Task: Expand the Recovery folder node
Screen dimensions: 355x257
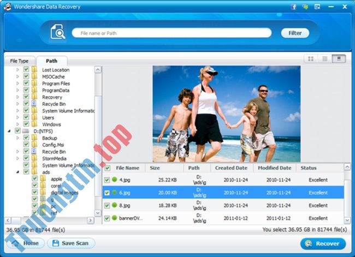Action: click(17, 97)
